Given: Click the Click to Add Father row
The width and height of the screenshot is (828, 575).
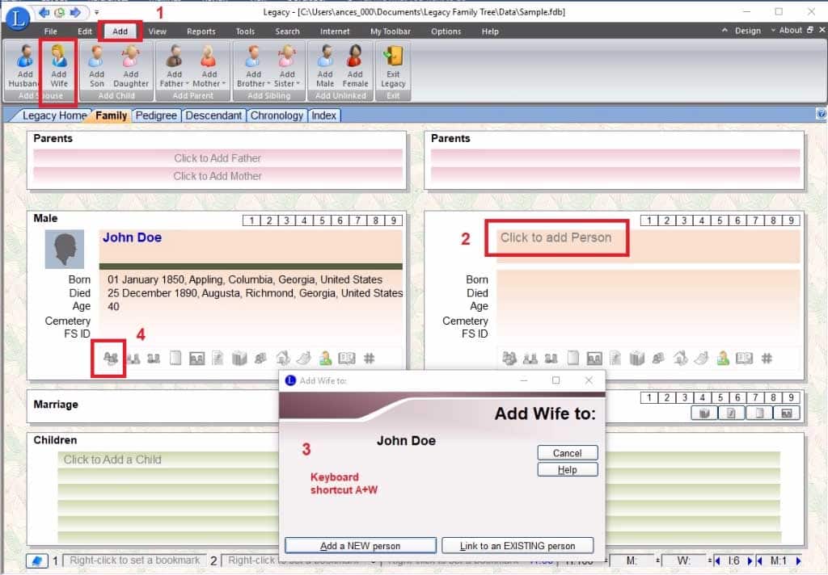Looking at the screenshot, I should pos(218,157).
